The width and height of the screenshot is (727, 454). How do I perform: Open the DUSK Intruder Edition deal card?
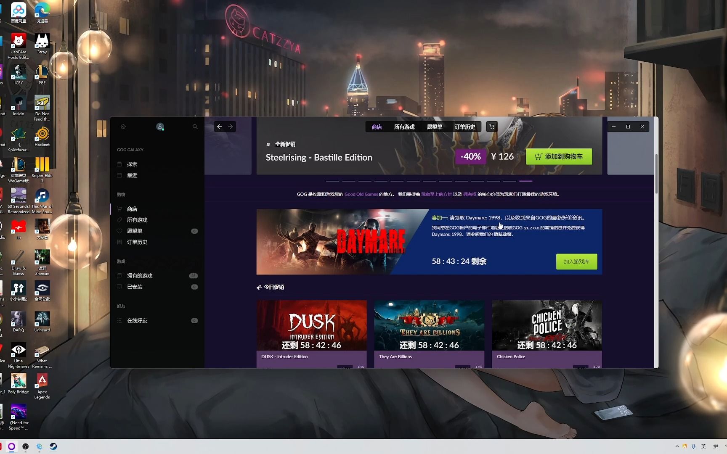(312, 334)
